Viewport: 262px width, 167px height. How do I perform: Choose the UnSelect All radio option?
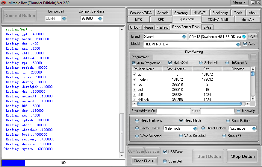[227, 63]
